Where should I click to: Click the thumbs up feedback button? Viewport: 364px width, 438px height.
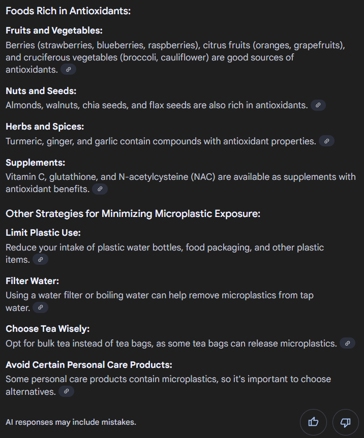click(x=314, y=422)
